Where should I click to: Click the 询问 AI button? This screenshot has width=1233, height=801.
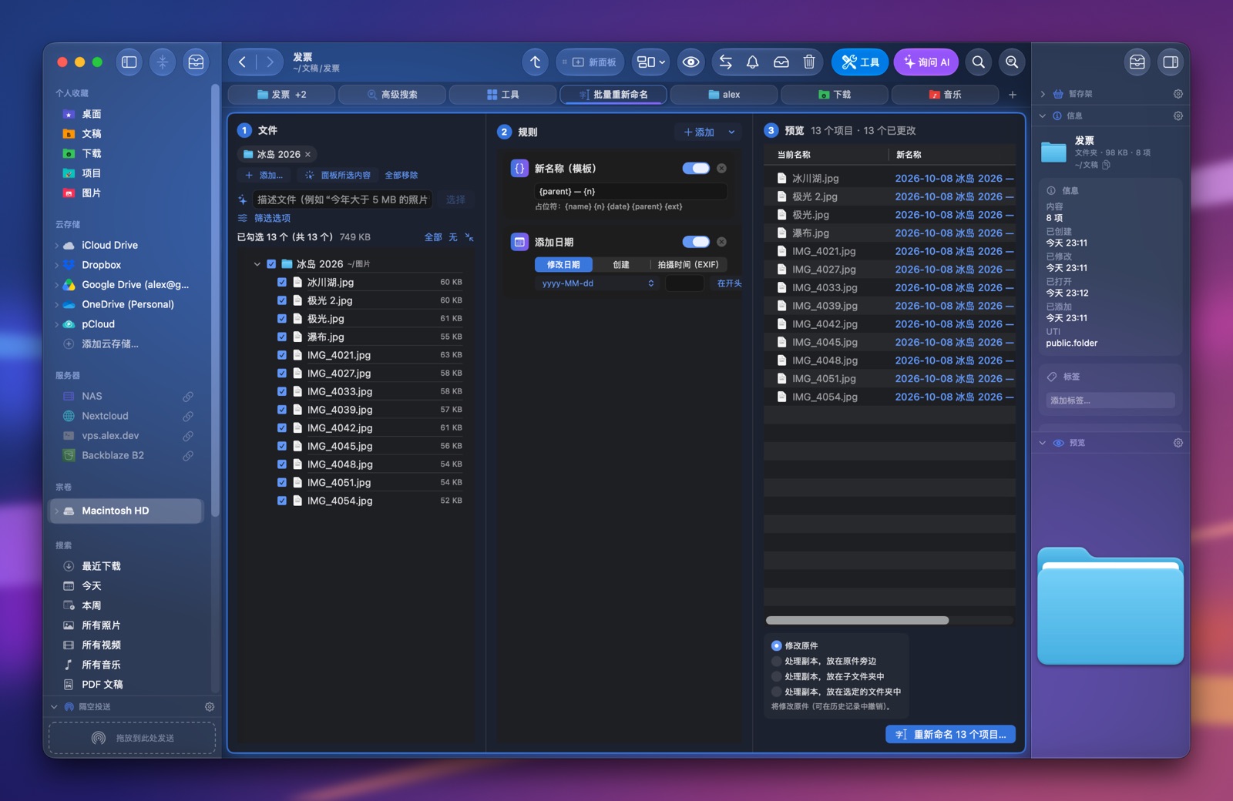[x=926, y=62]
